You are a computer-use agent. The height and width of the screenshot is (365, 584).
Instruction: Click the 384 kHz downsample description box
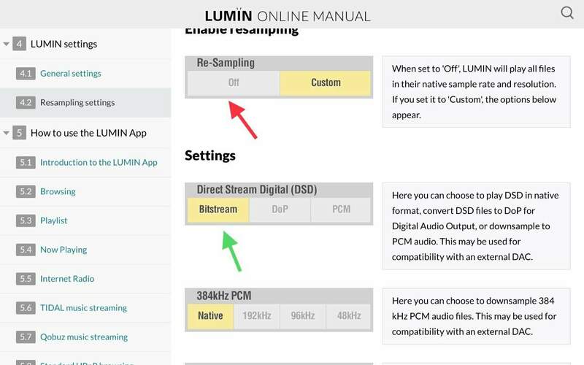pyautogui.click(x=476, y=316)
